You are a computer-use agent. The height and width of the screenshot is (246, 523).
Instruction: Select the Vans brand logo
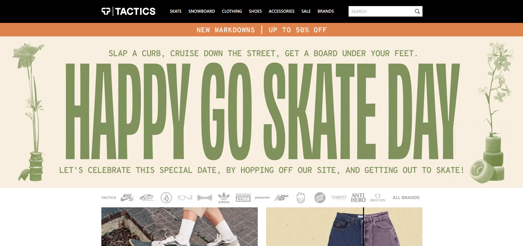click(147, 198)
